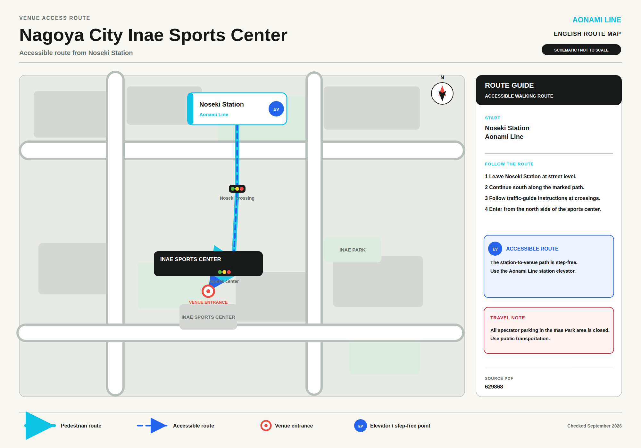Click the Checked September 2026 footer text
Screen dimensions: 641x448
pyautogui.click(x=594, y=426)
